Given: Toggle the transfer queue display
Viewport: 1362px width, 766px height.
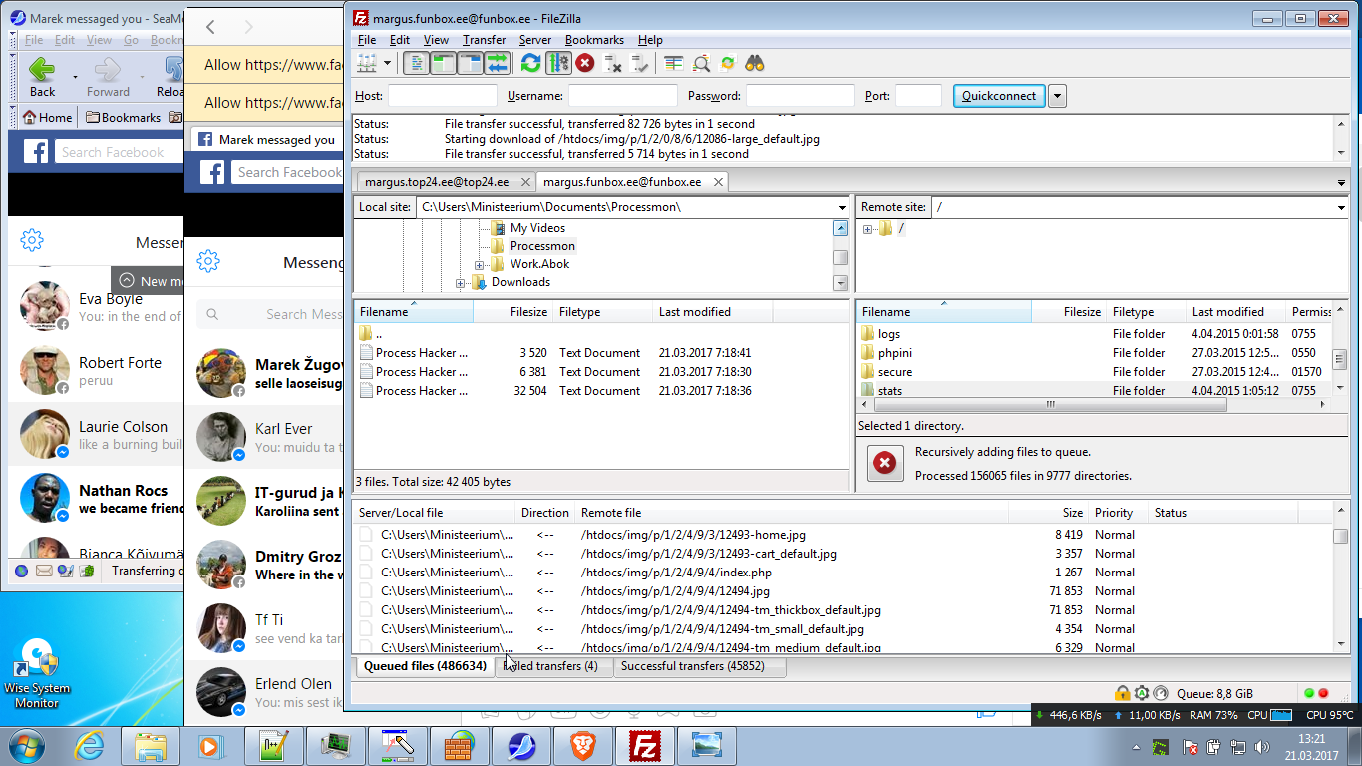Looking at the screenshot, I should pos(497,63).
